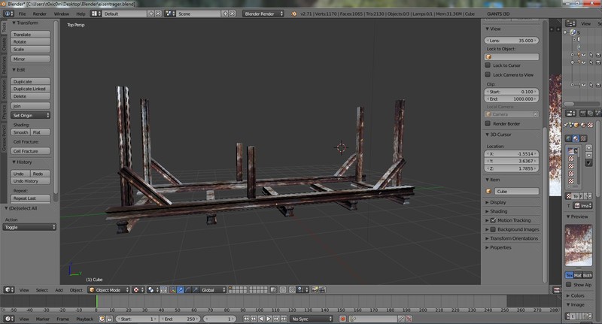
Task: Open the Window menu in top bar
Action: [61, 14]
